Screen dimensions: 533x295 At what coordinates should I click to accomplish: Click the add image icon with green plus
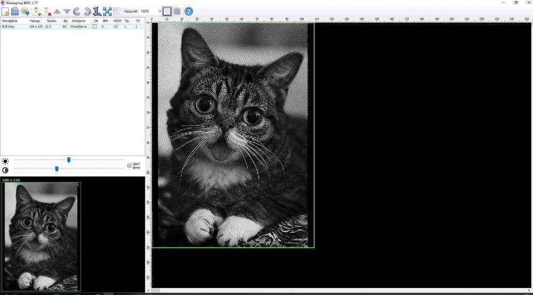click(x=36, y=11)
